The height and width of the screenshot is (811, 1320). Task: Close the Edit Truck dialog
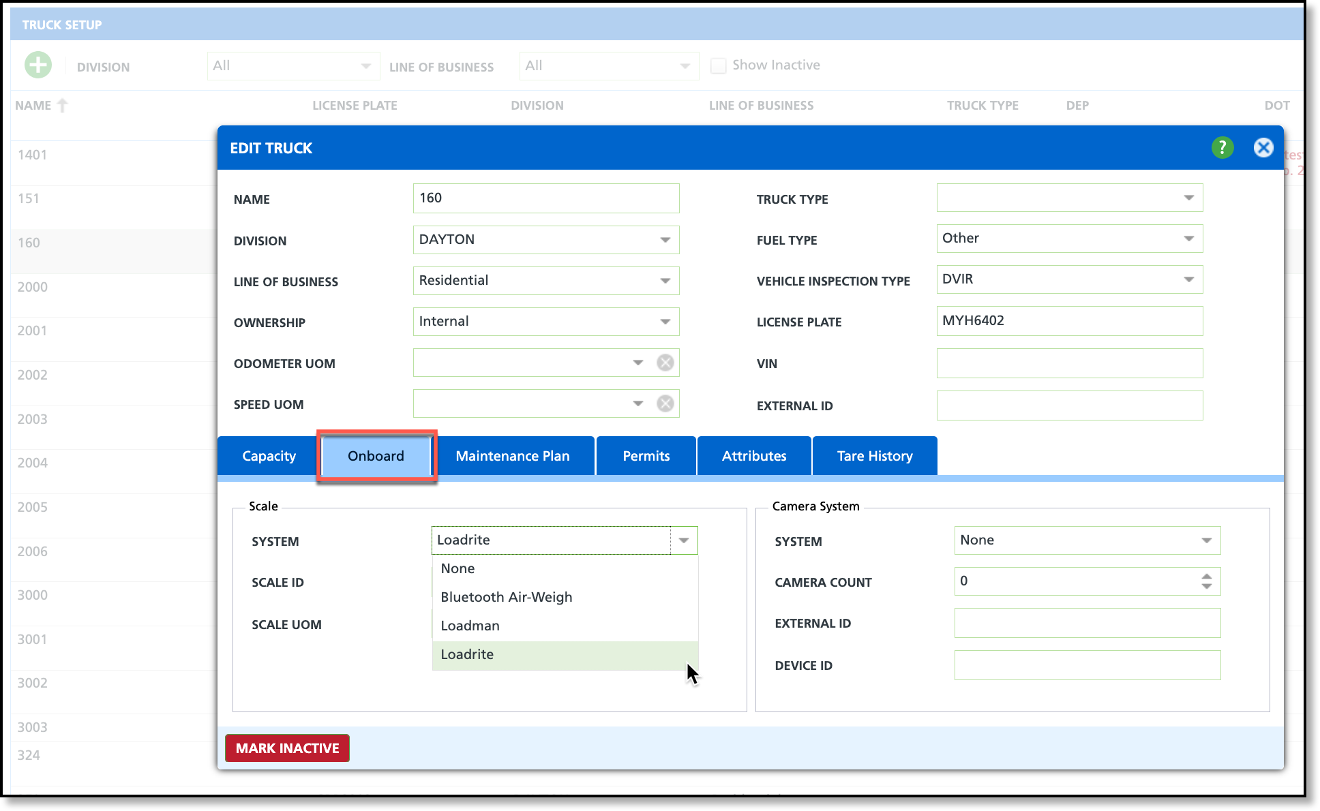pyautogui.click(x=1263, y=147)
